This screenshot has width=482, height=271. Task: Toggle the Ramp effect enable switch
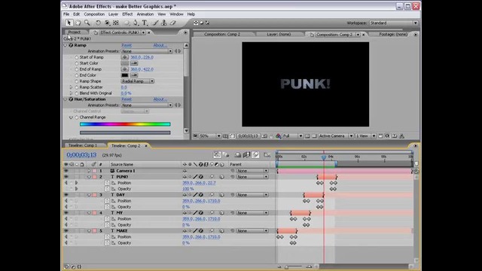(71, 45)
